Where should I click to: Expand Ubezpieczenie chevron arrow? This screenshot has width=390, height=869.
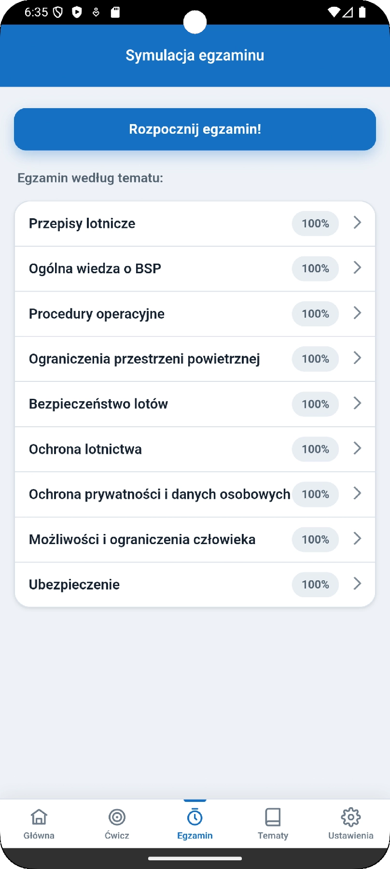point(357,584)
